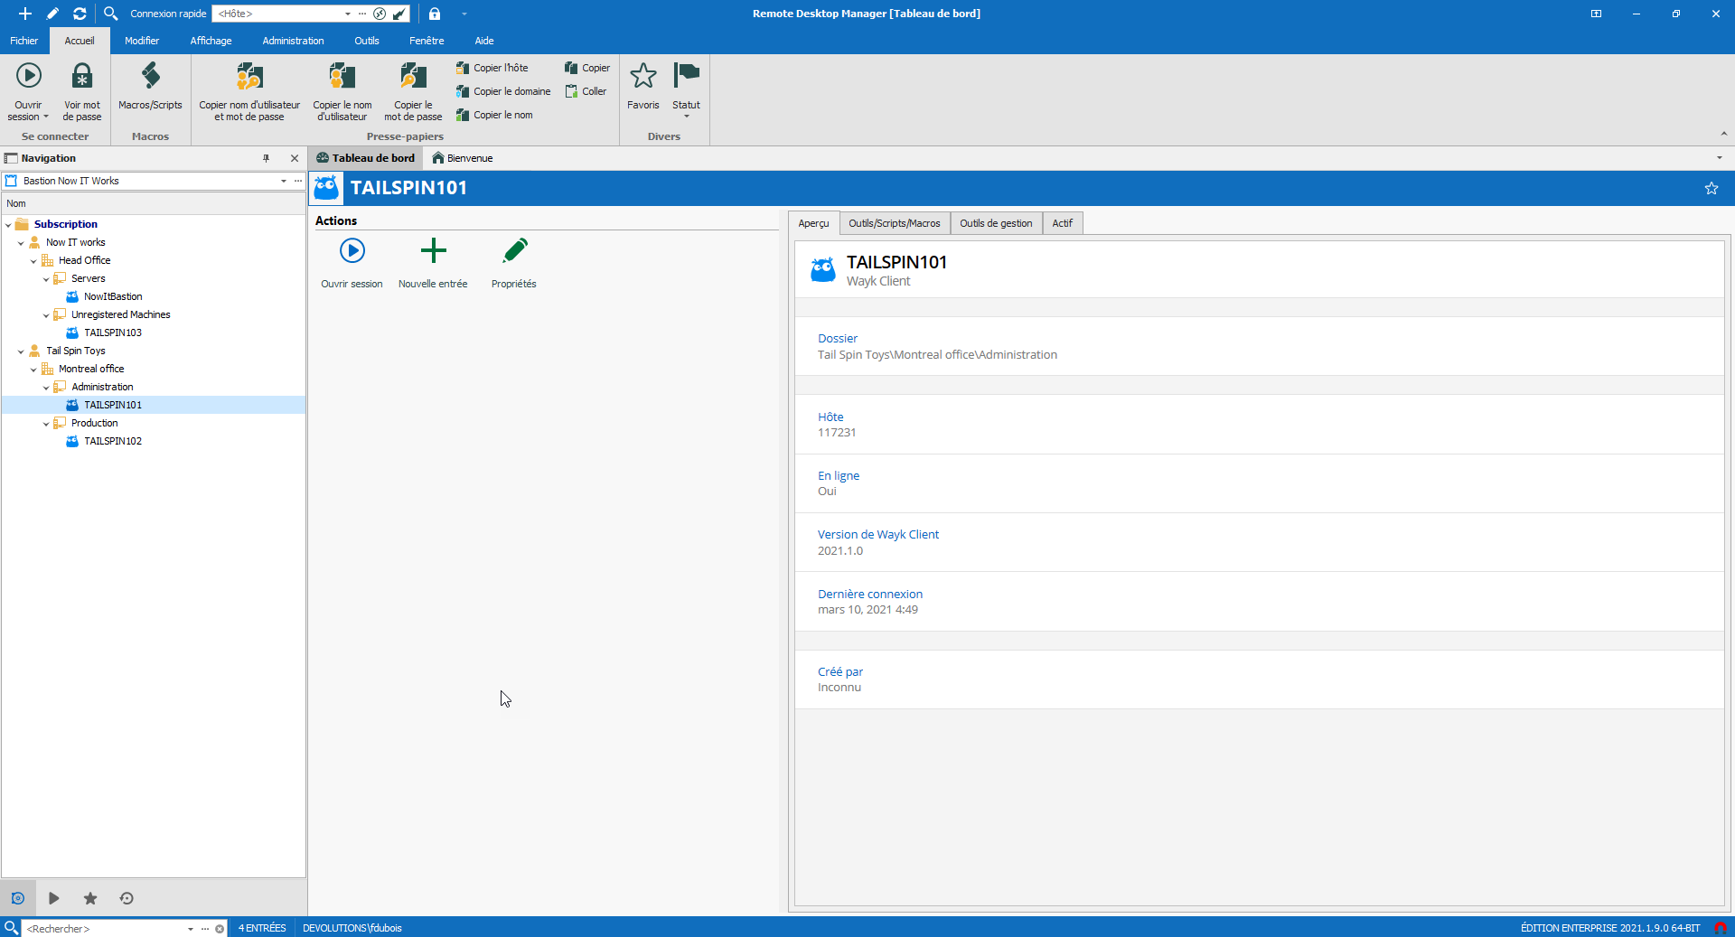
Task: Select TAILSPIN103 entry in tree
Action: coord(113,333)
